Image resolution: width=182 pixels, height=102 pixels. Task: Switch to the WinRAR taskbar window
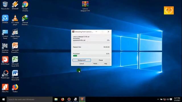[82, 99]
